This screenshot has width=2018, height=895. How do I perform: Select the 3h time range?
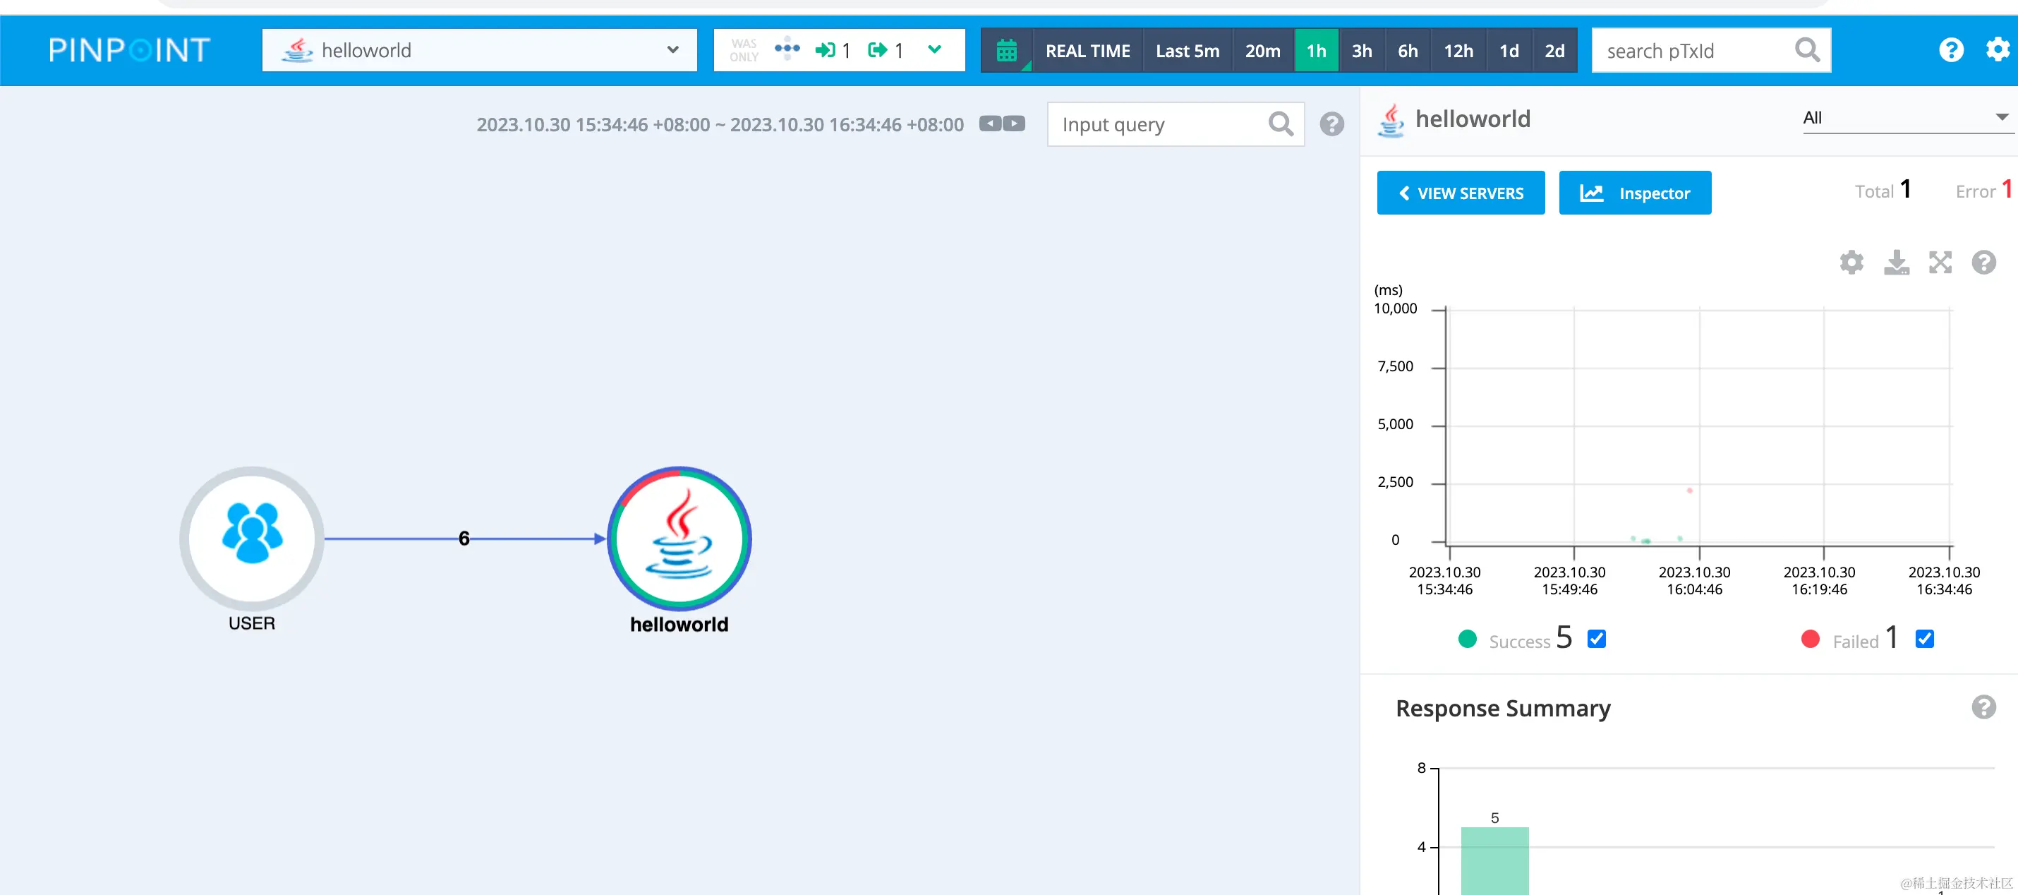[1362, 51]
